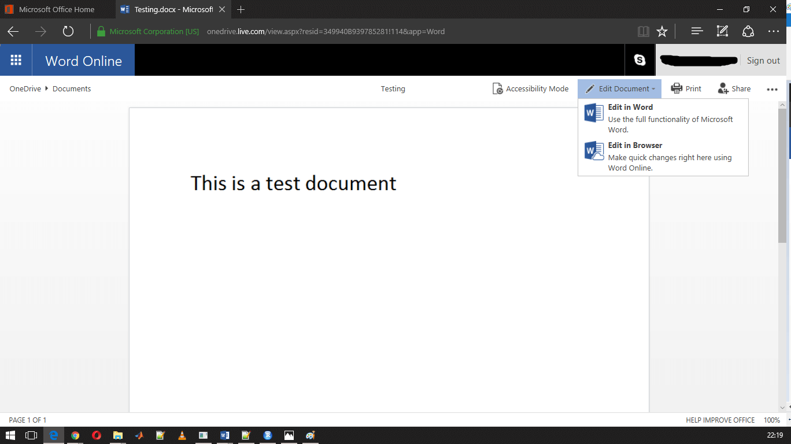Choose Edit in Browser menu option
Viewport: 791px width, 444px height.
point(663,156)
